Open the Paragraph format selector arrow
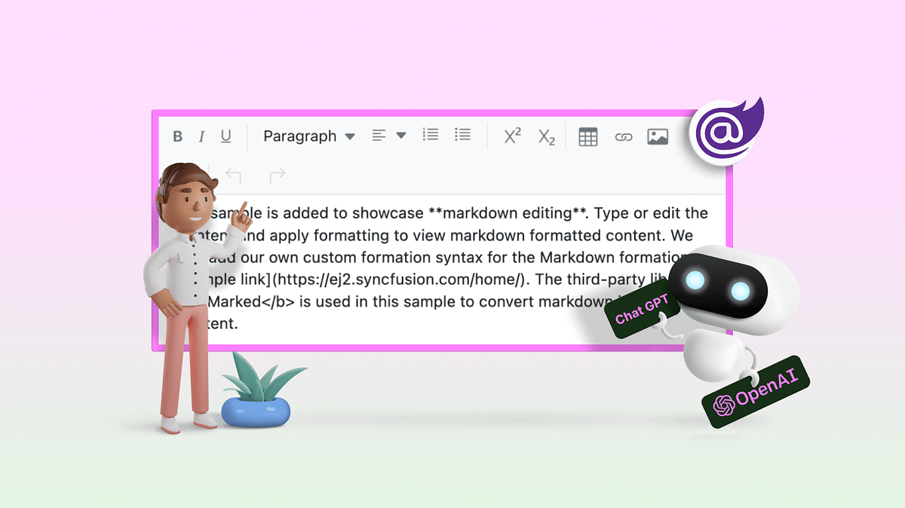 (x=350, y=136)
